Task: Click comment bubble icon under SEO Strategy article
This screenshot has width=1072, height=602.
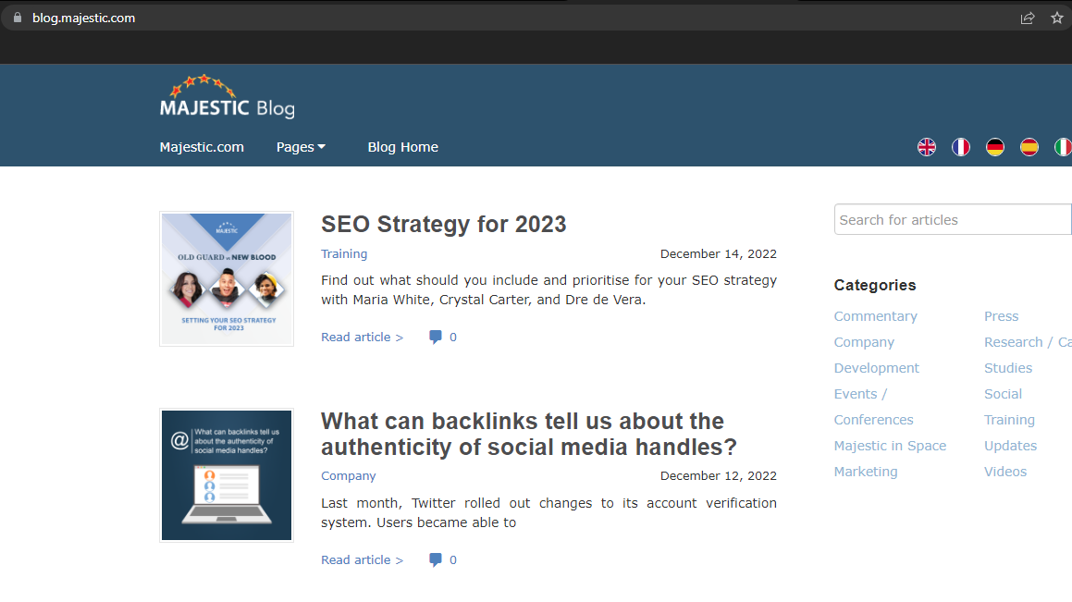Action: [435, 337]
